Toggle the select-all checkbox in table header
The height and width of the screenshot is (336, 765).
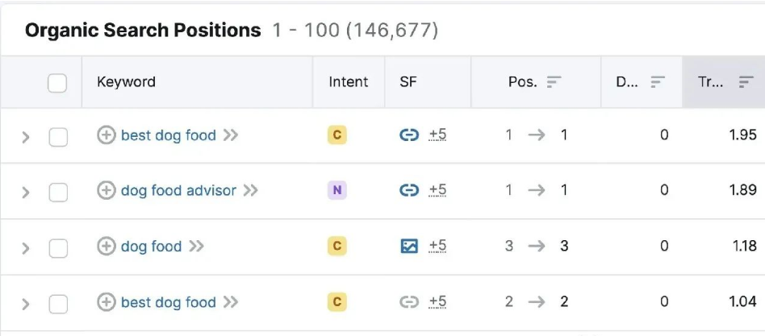(57, 83)
